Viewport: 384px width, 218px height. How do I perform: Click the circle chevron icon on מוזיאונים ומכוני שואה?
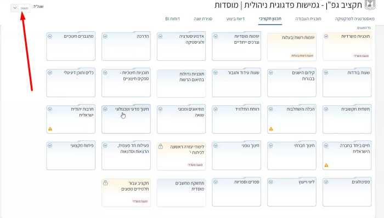click(x=160, y=109)
